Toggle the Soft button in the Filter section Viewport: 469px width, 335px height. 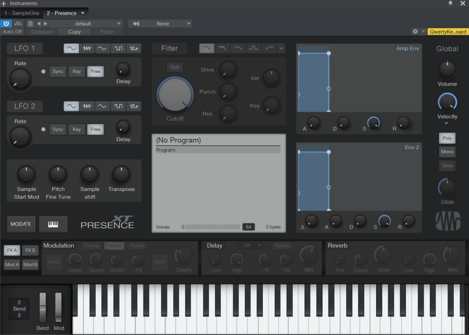(x=175, y=67)
